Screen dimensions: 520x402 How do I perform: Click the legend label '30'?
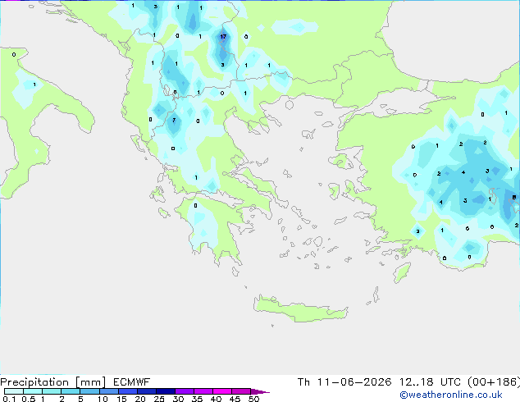[x=179, y=399]
